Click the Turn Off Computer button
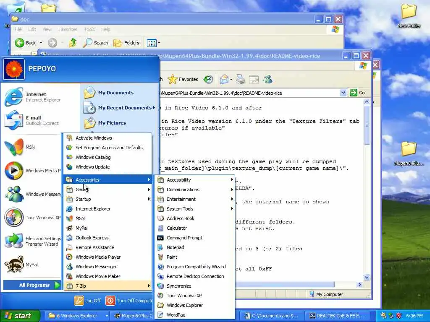The width and height of the screenshot is (430, 322). click(x=128, y=300)
